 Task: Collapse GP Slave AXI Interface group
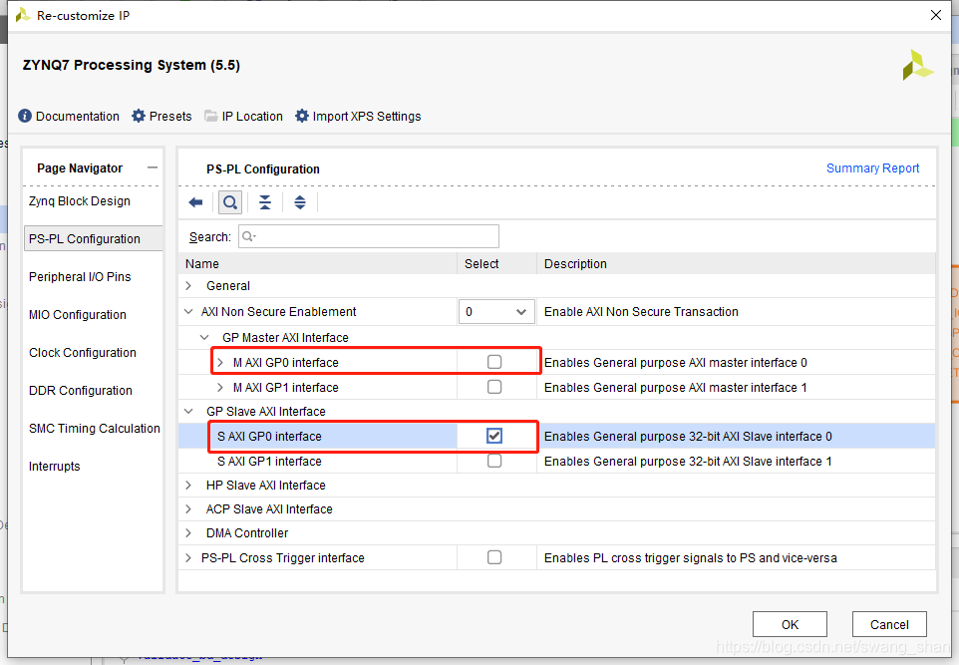point(188,411)
